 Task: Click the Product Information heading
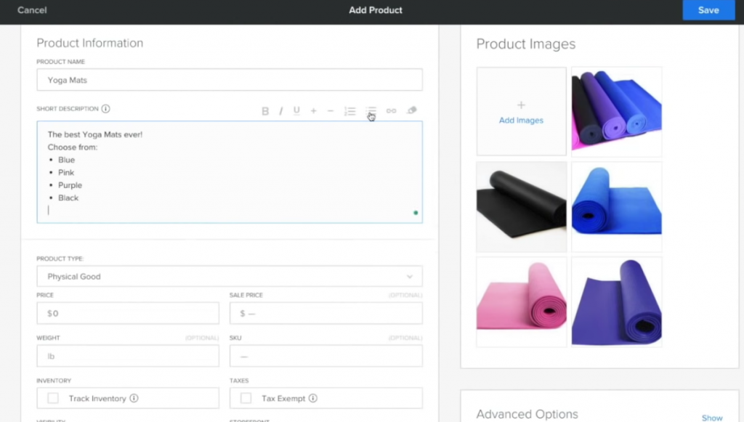point(89,43)
